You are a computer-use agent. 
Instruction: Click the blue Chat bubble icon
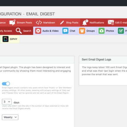[65, 31]
